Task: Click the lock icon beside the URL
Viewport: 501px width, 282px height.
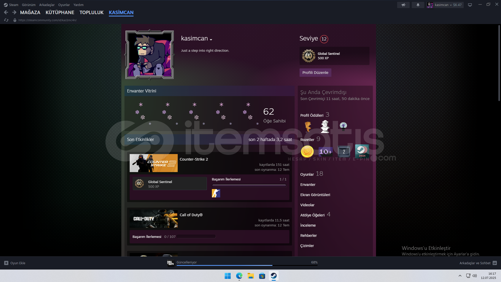Action: 15,20
